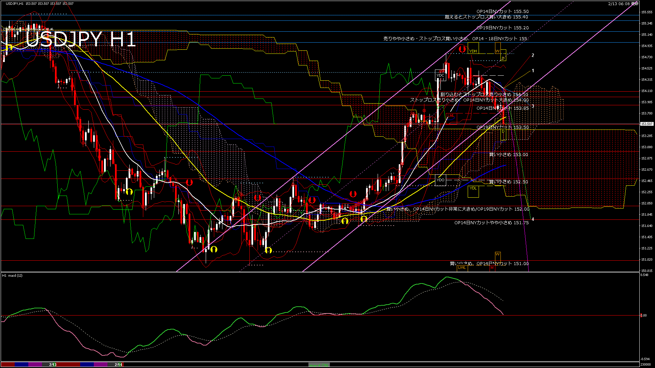This screenshot has width=655, height=368.
Task: Click first purple segment in session color bar
Action: tap(35, 365)
